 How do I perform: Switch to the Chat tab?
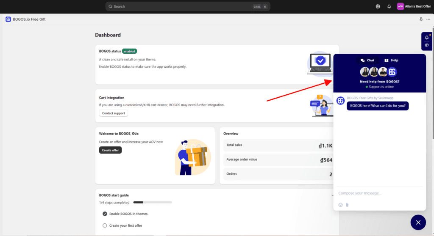[367, 60]
